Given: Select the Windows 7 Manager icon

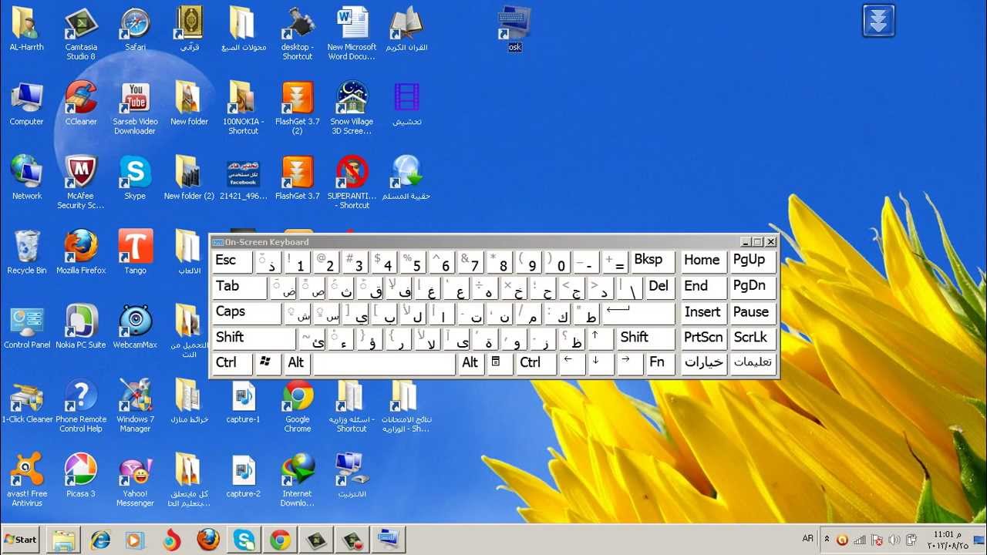Looking at the screenshot, I should (x=135, y=405).
